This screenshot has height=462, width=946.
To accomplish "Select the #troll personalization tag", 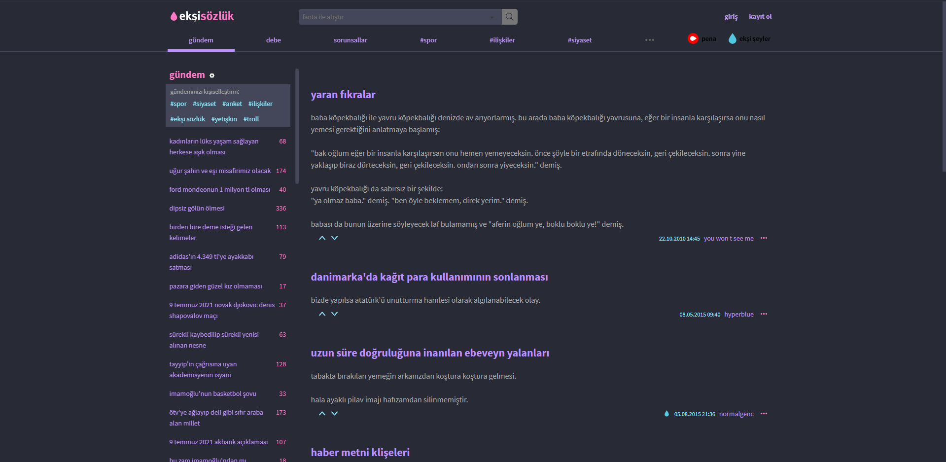I will (251, 119).
